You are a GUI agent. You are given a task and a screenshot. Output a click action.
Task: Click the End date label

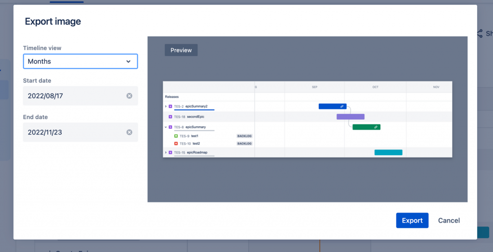pos(36,117)
